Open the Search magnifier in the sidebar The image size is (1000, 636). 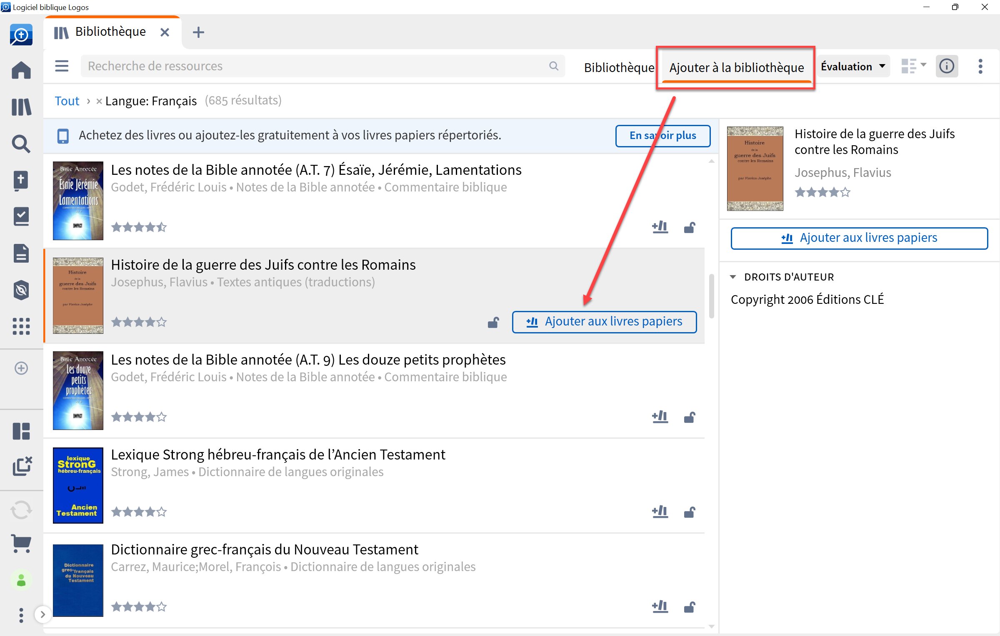click(x=21, y=144)
